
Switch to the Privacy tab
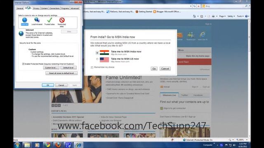[36, 8]
